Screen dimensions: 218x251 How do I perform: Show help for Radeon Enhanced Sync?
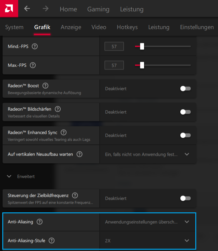(64, 132)
